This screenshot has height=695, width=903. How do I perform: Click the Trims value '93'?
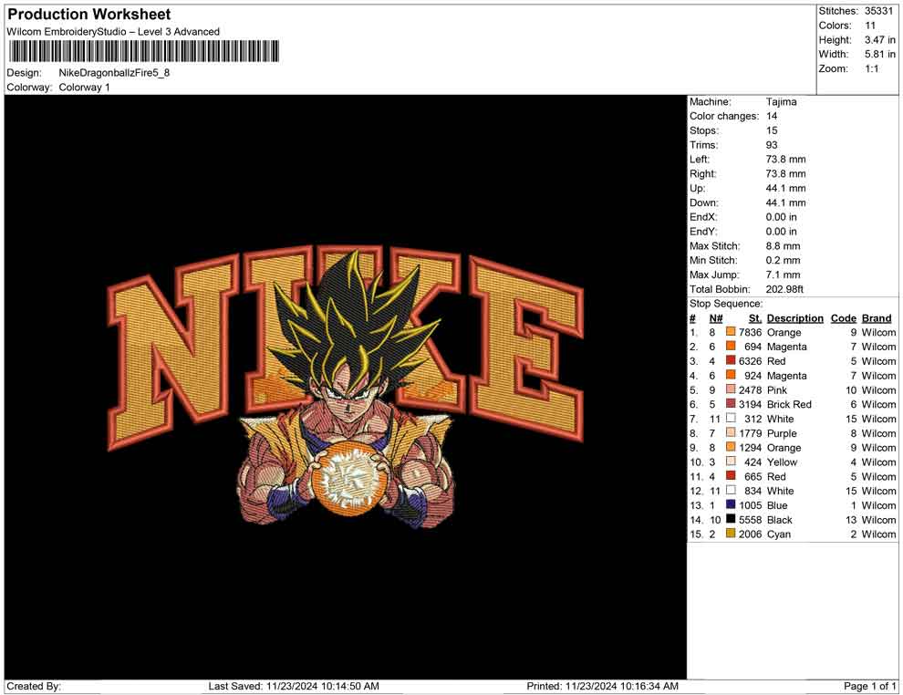772,145
